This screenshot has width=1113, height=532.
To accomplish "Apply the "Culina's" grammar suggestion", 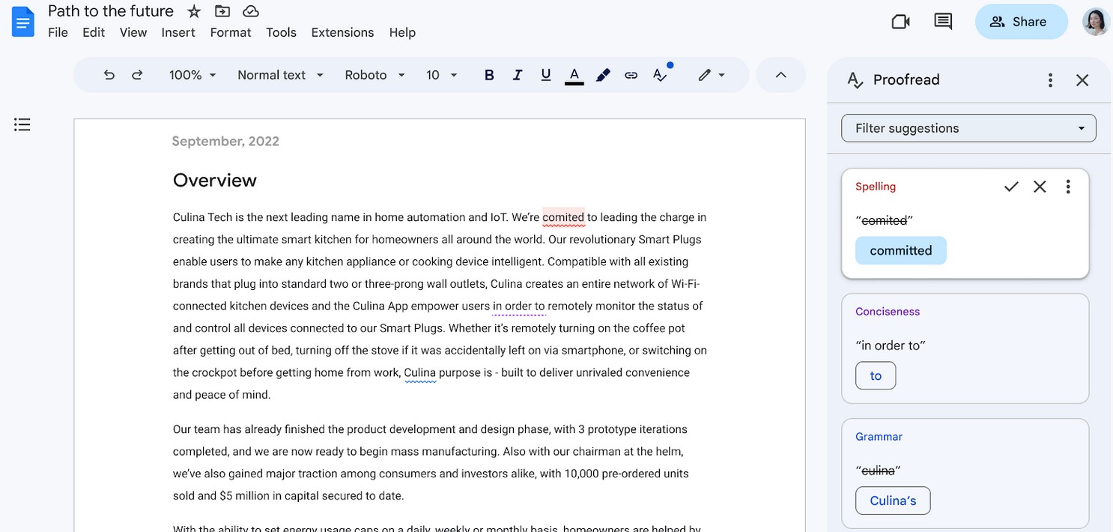I will tap(893, 501).
